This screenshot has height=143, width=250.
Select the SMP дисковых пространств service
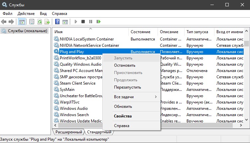[x=81, y=77]
